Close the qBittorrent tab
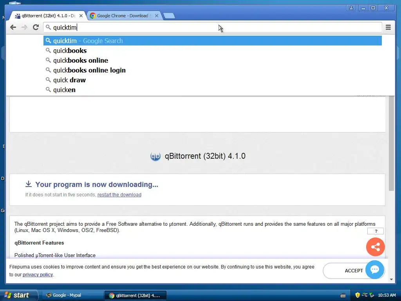This screenshot has width=401, height=301. [81, 16]
